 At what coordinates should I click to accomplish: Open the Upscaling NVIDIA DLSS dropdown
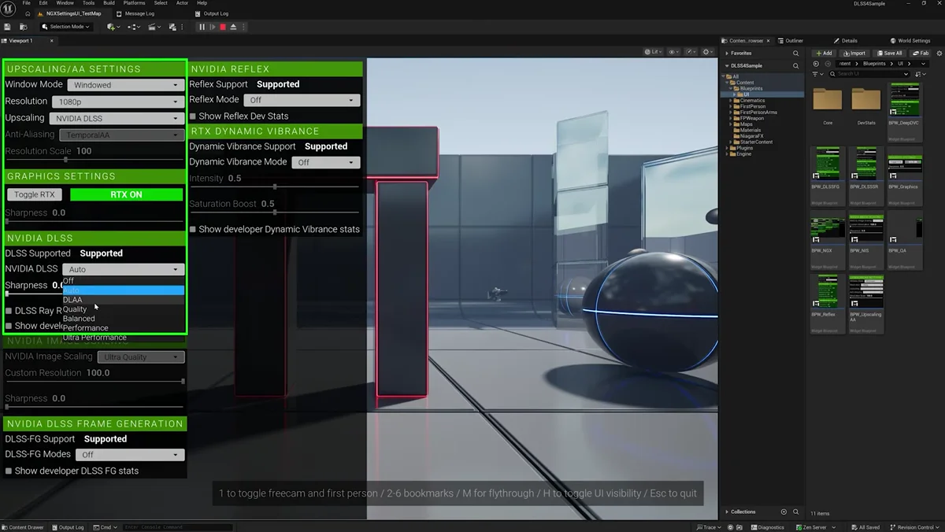tap(117, 118)
